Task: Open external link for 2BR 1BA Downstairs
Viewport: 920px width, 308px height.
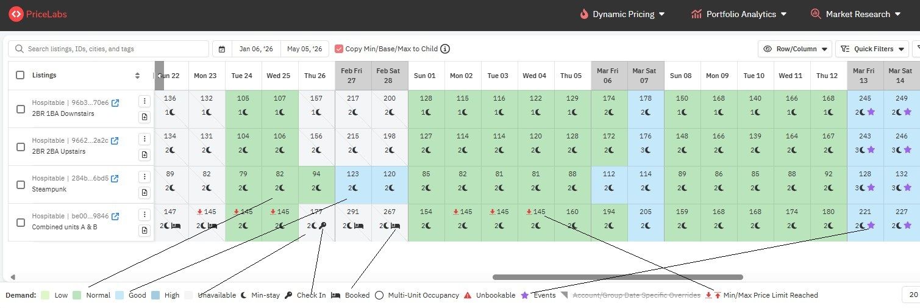Action: (x=115, y=103)
